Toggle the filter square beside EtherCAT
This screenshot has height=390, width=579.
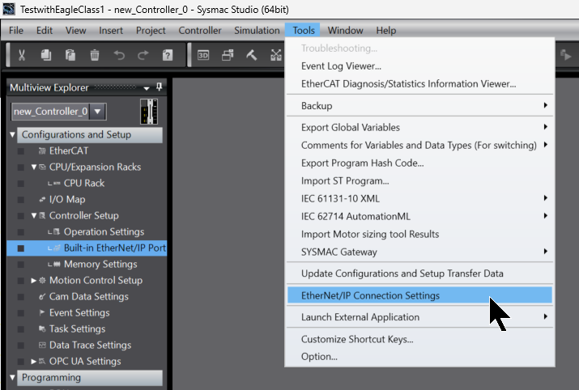point(21,151)
